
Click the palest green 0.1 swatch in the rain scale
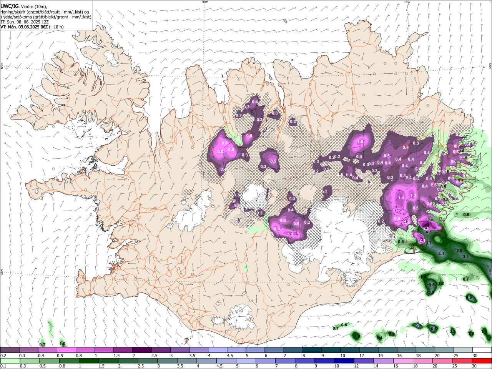(x=10, y=361)
